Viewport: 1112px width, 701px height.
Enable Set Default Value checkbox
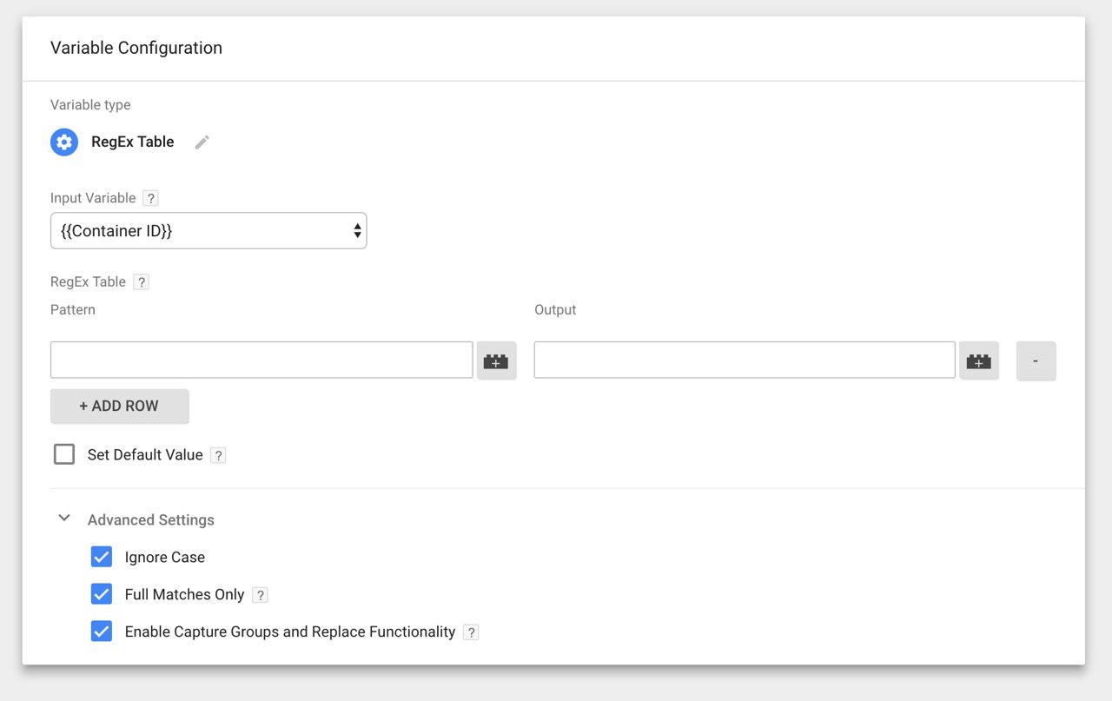click(x=64, y=454)
